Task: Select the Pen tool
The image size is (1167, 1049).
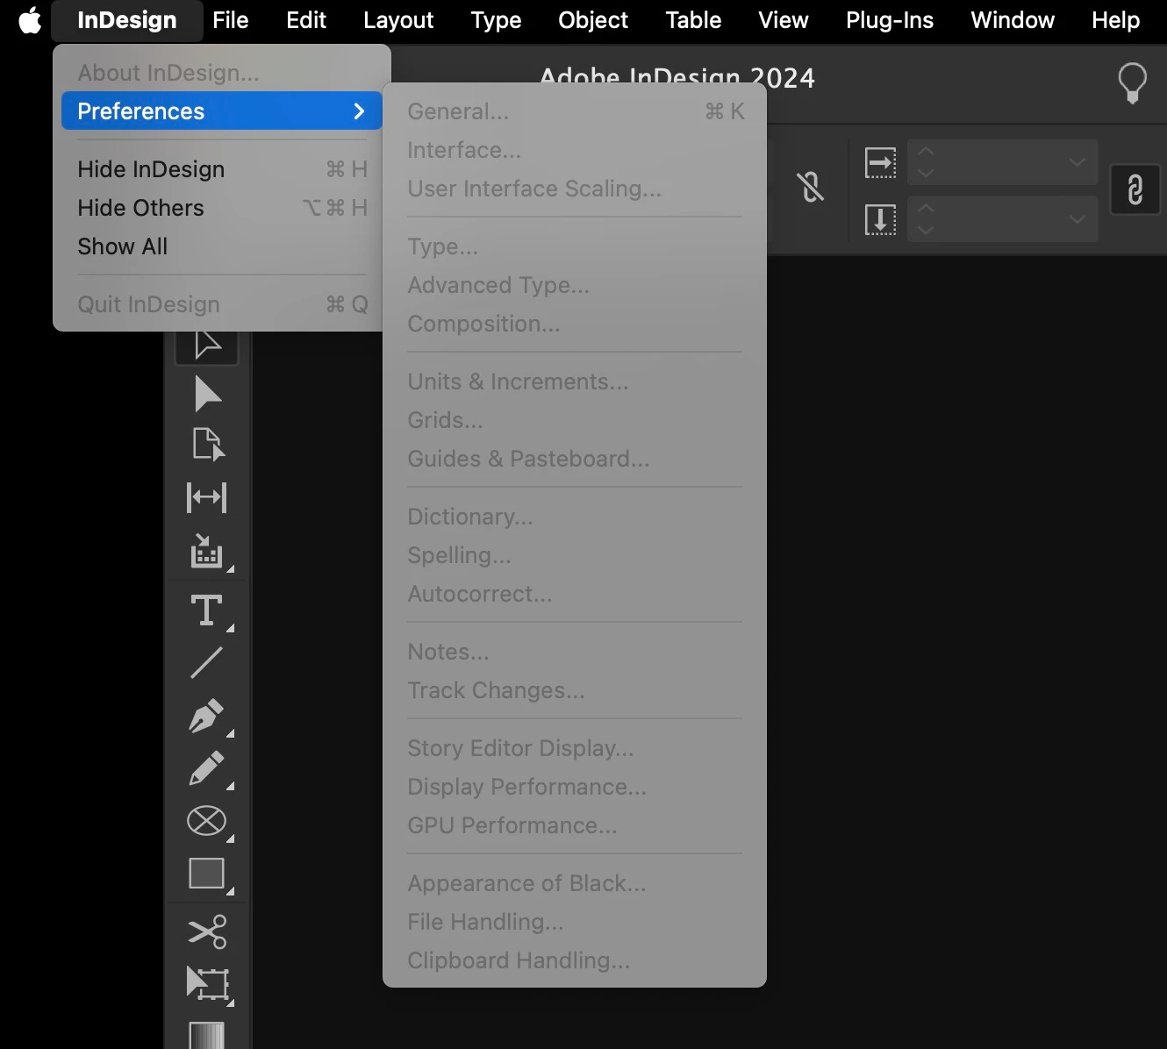Action: click(207, 716)
